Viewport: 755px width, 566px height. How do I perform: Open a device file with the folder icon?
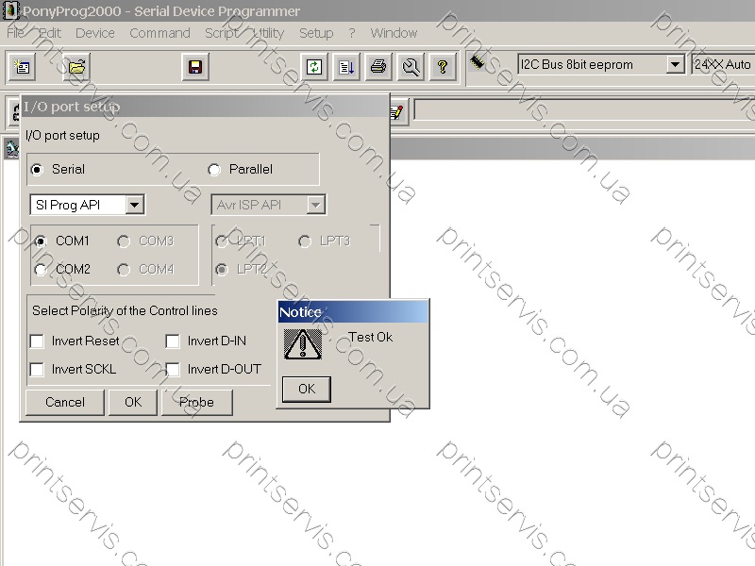pyautogui.click(x=76, y=66)
